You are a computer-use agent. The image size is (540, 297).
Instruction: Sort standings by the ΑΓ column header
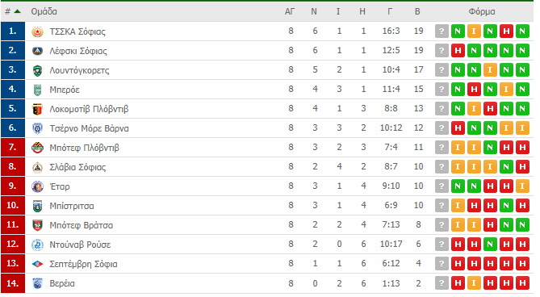coord(290,11)
